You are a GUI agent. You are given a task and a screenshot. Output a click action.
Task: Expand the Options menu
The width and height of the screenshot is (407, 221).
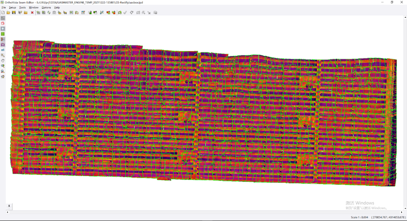(x=46, y=7)
